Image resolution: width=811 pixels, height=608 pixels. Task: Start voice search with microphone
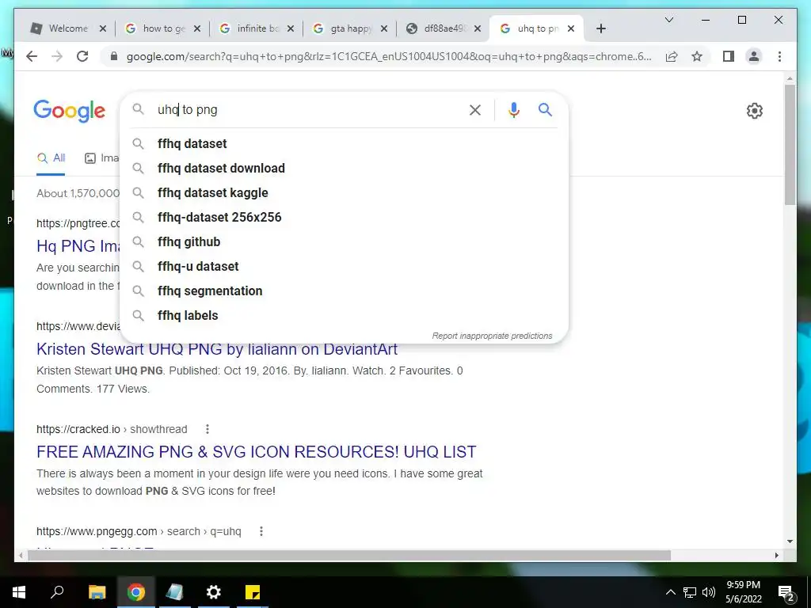coord(513,109)
